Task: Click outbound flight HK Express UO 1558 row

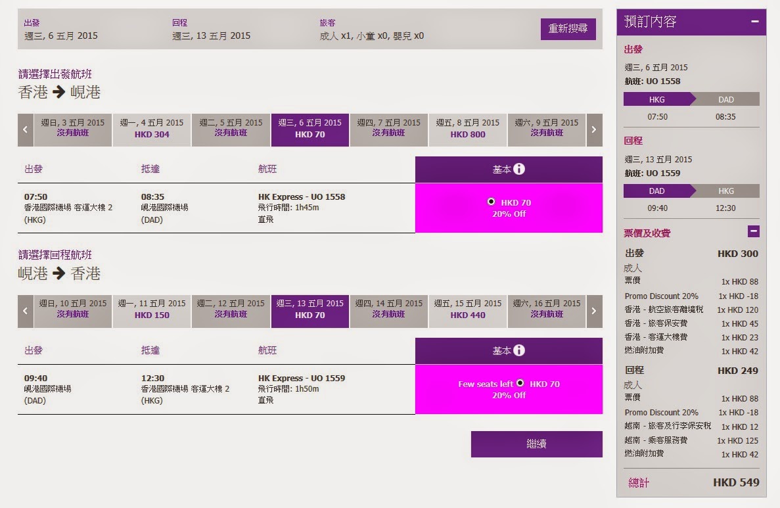Action: pos(216,208)
